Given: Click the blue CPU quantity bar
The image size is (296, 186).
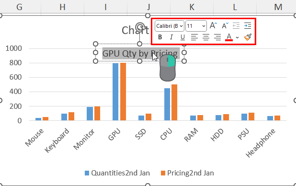Looking at the screenshot, I should tap(167, 104).
